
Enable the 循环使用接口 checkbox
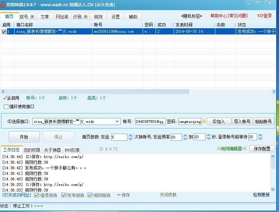[6, 107]
